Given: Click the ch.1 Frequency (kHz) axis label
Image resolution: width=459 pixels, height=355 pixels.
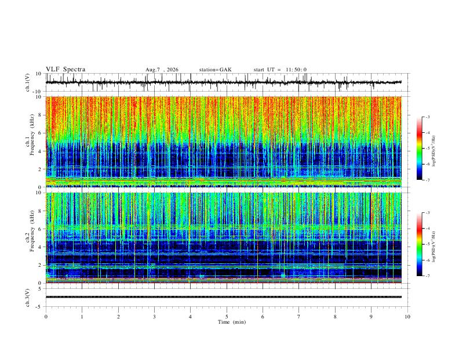Looking at the screenshot, I should [x=32, y=135].
